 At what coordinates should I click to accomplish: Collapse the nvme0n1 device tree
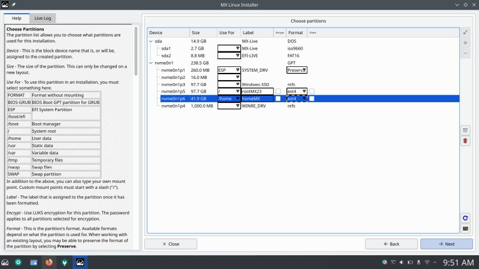tap(151, 63)
